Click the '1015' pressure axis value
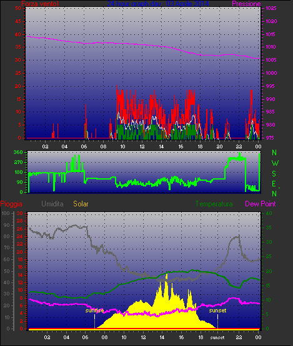 271,34
